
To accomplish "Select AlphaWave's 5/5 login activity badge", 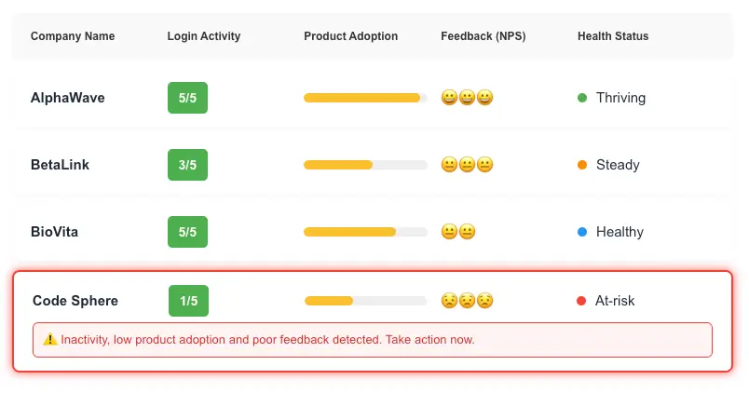I will [x=188, y=98].
